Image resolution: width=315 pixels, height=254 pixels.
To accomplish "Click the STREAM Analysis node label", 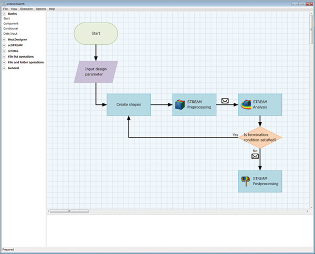I will point(260,104).
